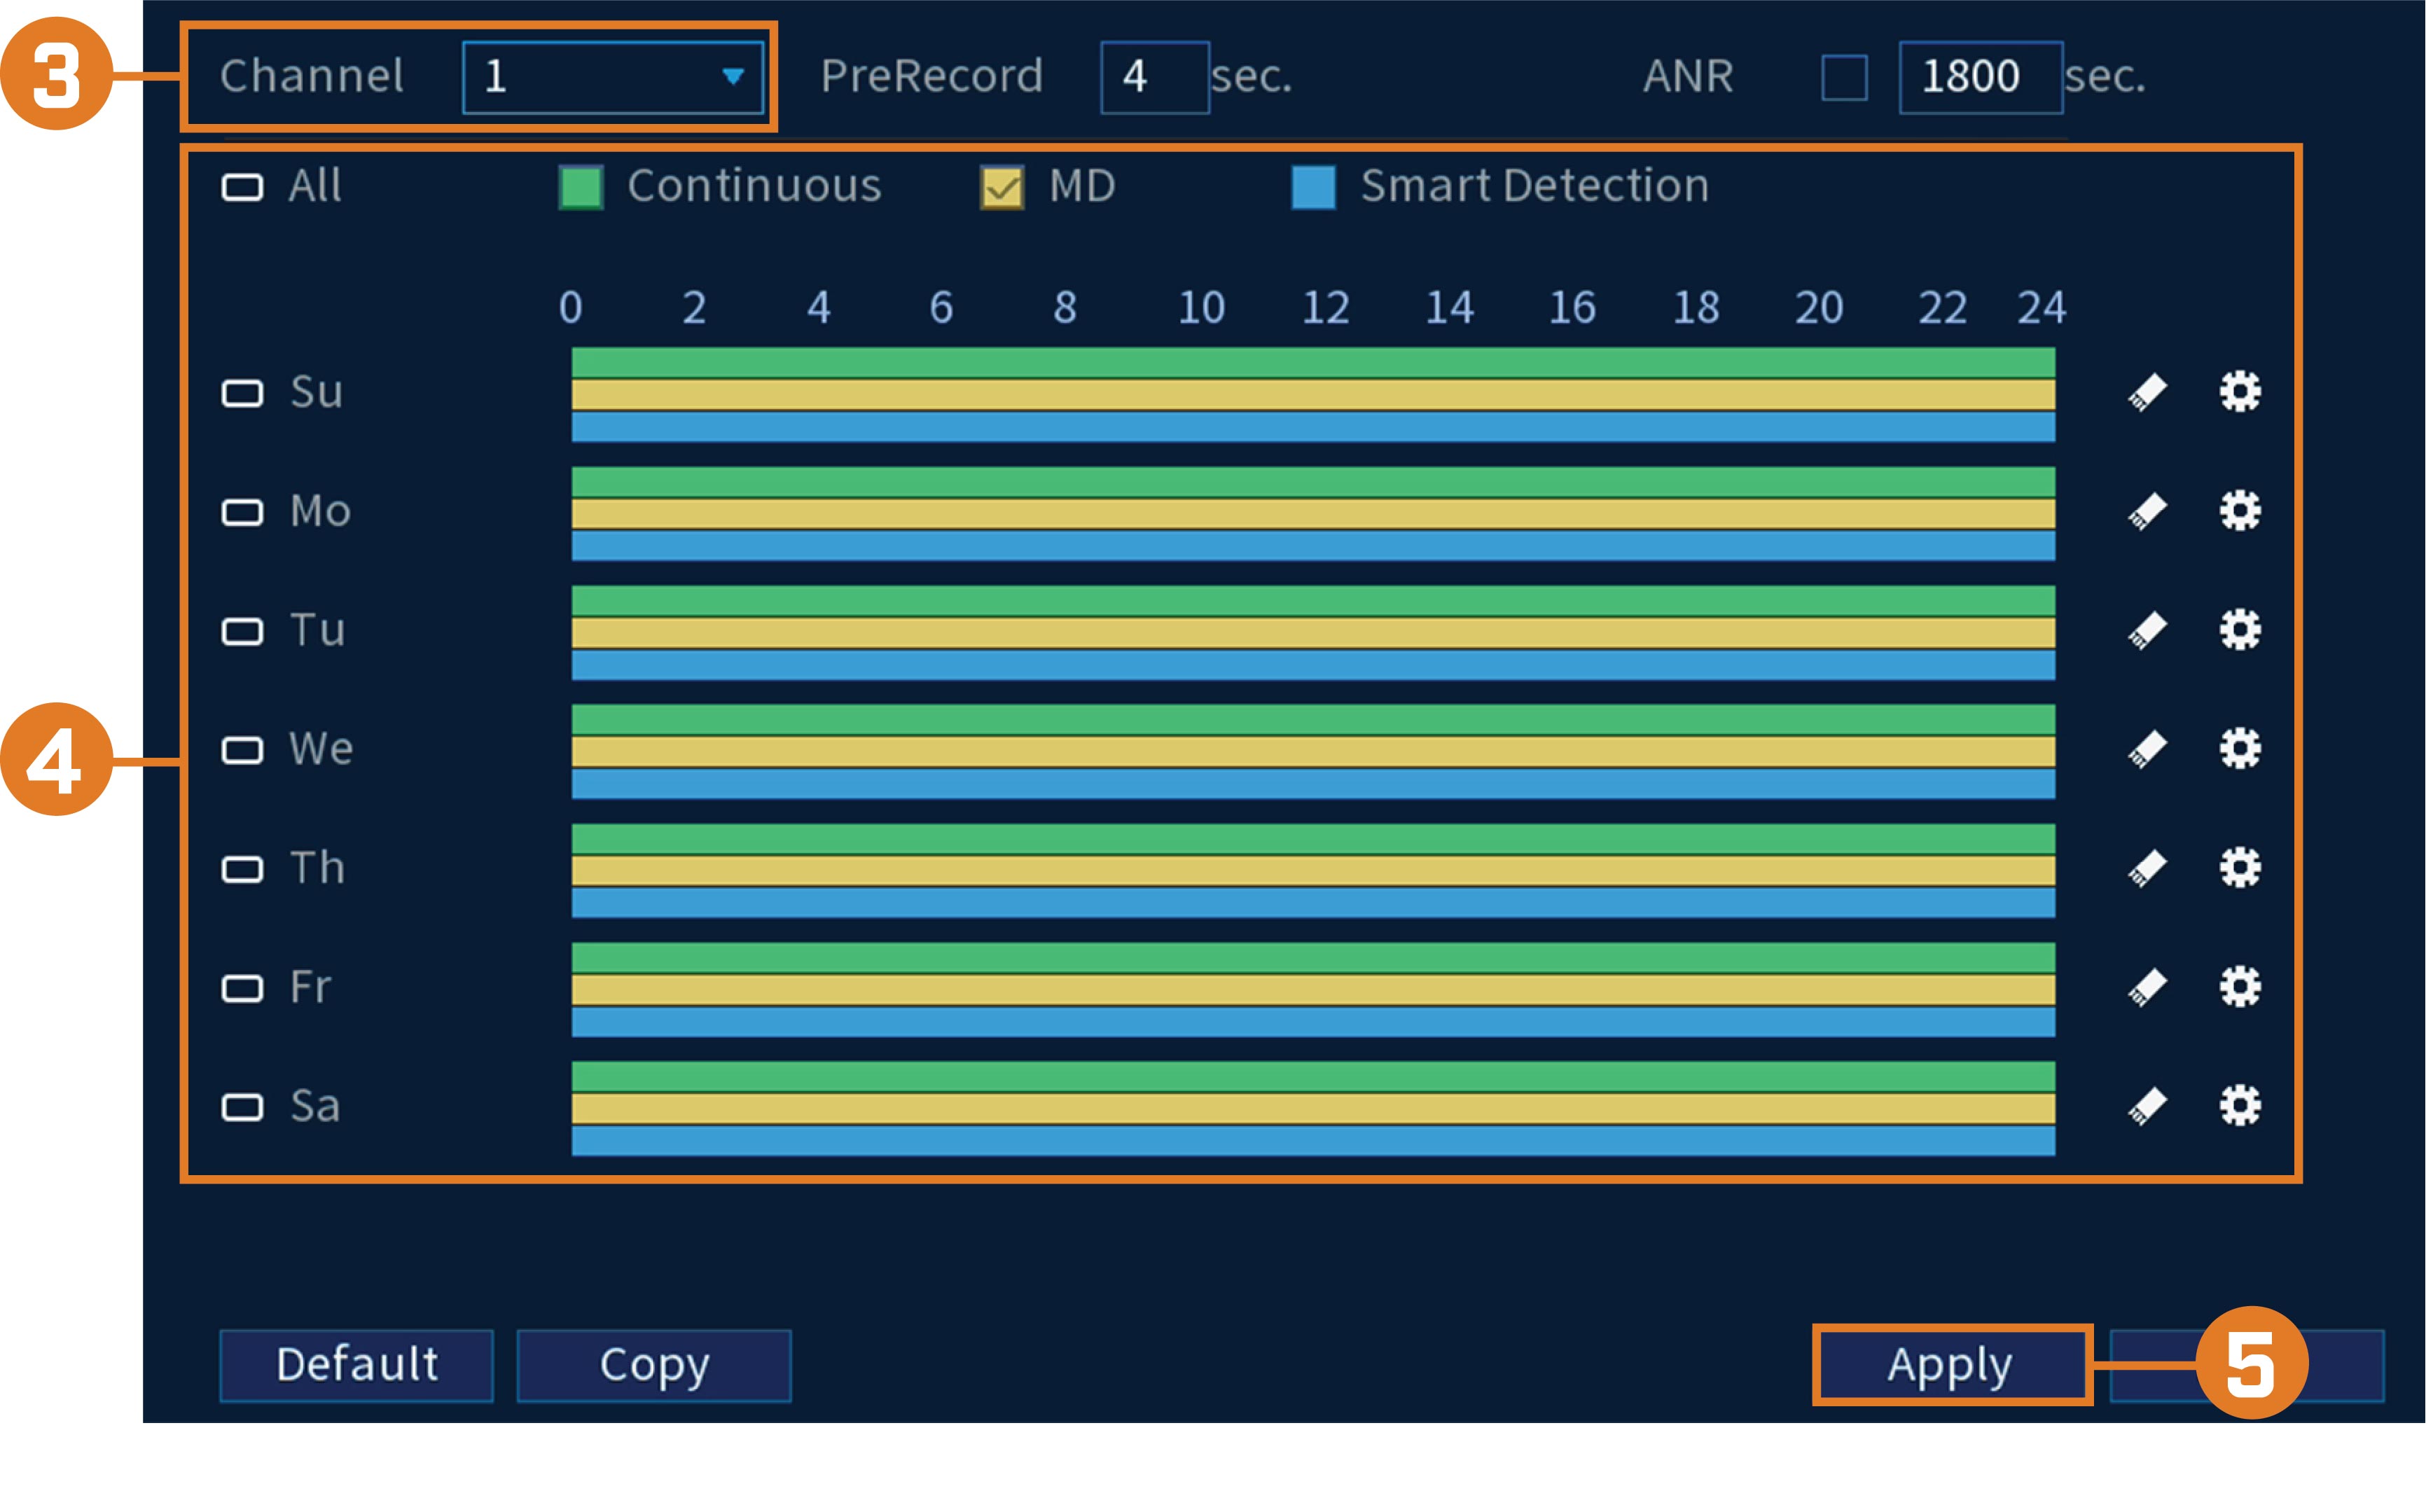2426x1512 pixels.
Task: Select the yellow MD recording type
Action: click(1002, 187)
